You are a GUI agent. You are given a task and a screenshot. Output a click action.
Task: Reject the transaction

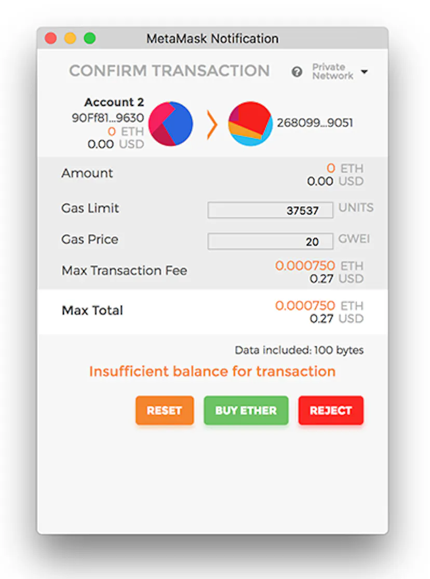(x=331, y=410)
